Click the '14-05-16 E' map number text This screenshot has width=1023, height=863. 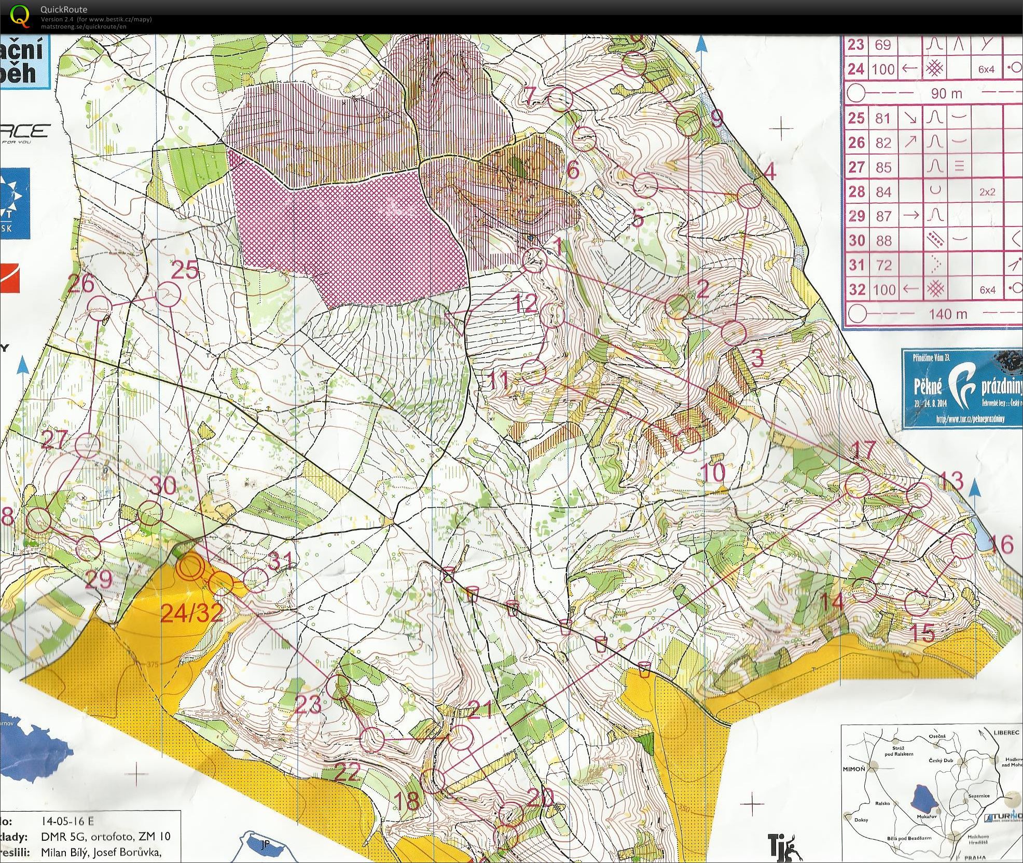(x=67, y=821)
